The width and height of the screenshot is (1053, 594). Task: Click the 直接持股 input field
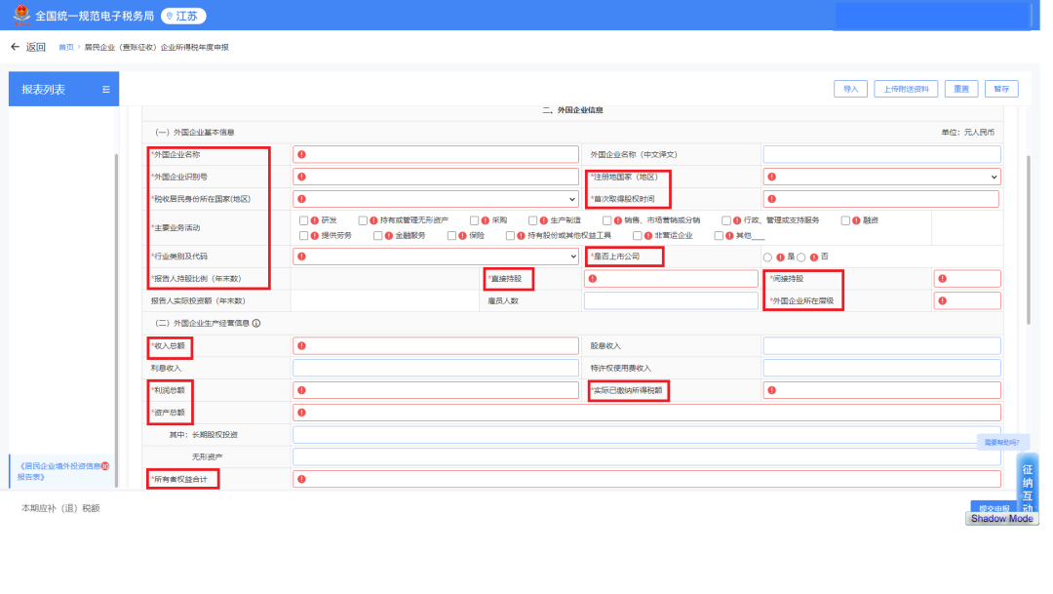671,279
